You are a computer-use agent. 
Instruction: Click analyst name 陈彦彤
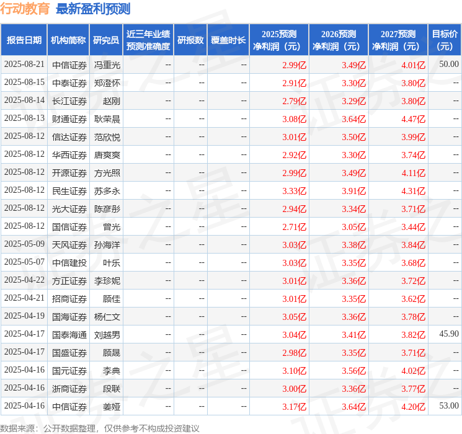[x=107, y=208]
